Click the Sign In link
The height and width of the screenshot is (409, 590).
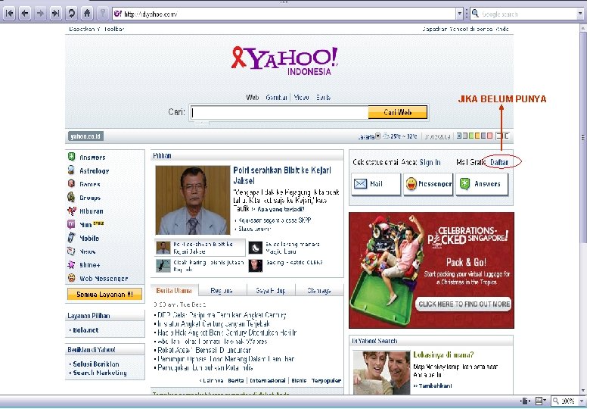click(430, 162)
